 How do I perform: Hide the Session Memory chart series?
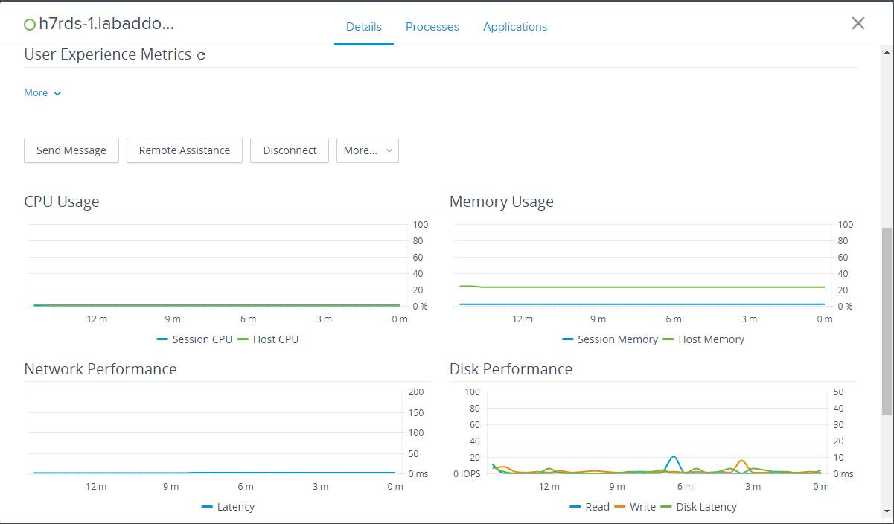click(610, 339)
